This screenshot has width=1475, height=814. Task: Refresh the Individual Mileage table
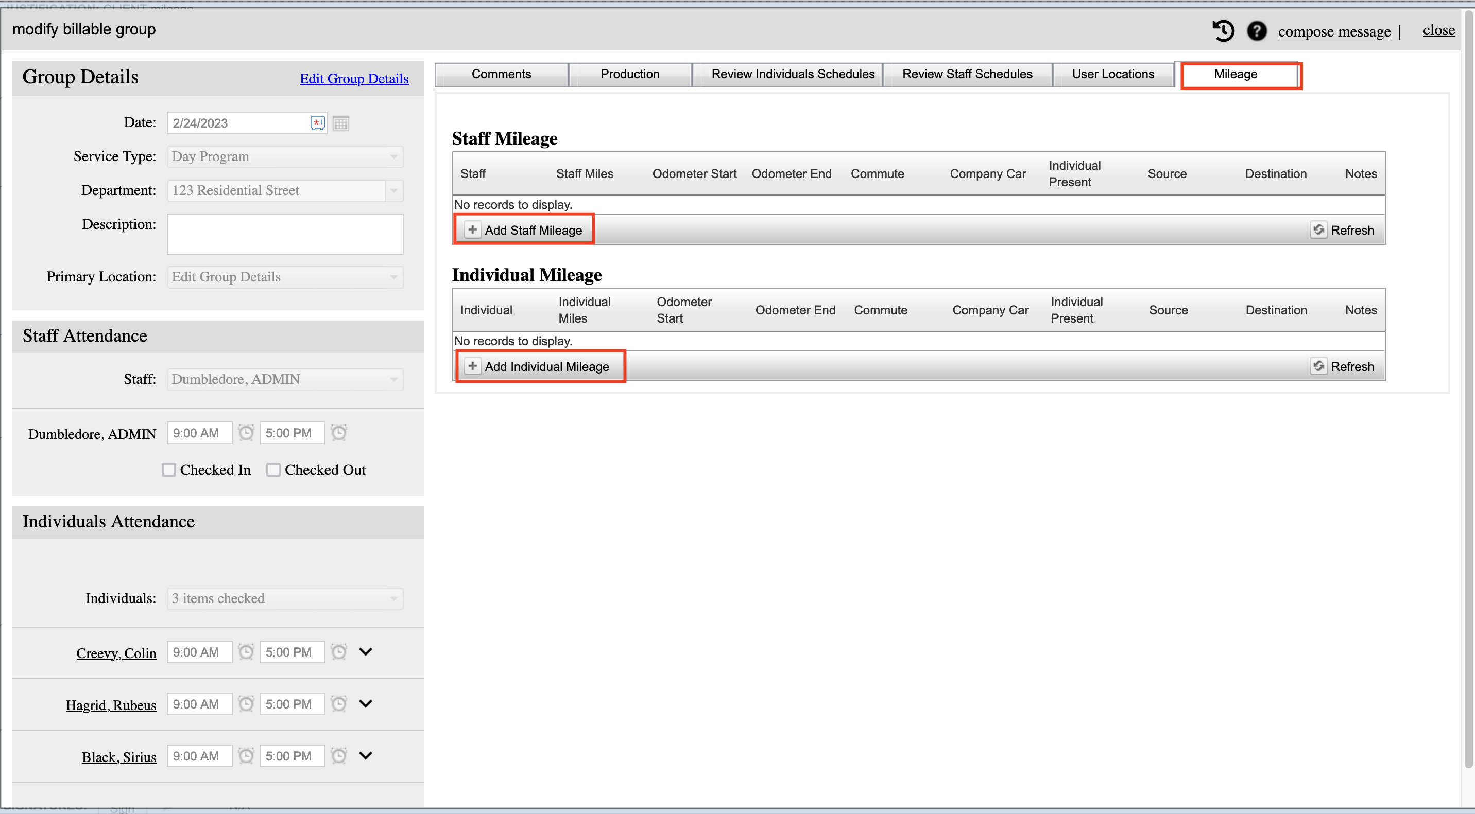click(x=1343, y=366)
